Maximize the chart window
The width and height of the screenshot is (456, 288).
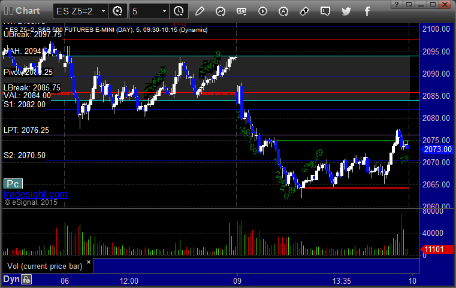coord(433,4)
